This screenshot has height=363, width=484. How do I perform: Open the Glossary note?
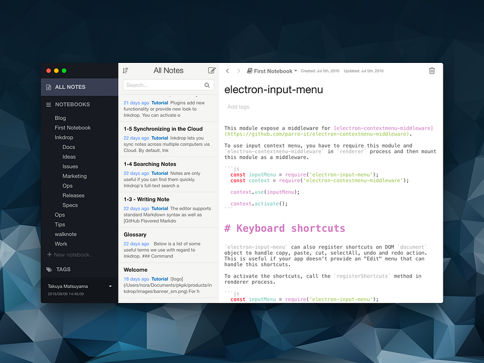169,245
